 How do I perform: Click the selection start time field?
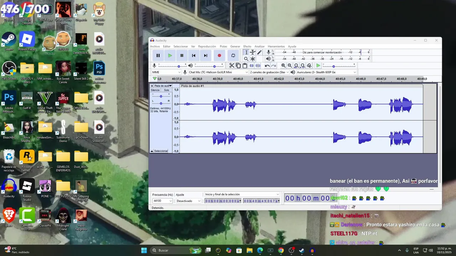223,201
